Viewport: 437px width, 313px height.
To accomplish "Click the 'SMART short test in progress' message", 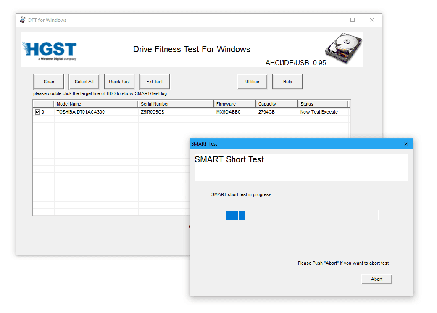I will click(x=241, y=194).
